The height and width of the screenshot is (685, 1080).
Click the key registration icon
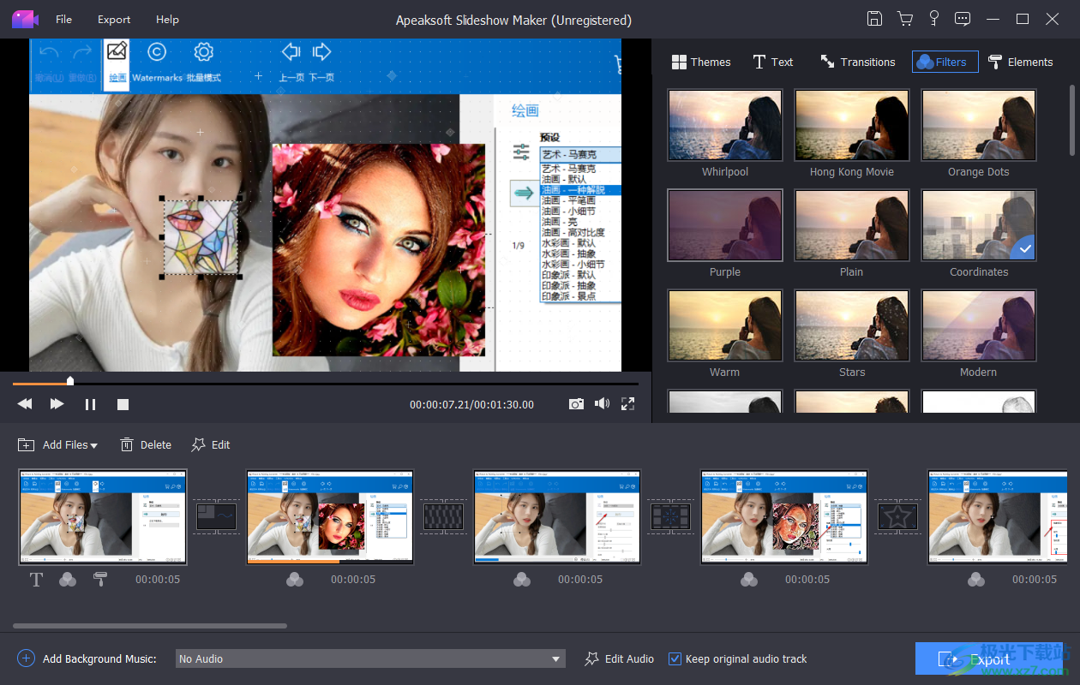(933, 18)
